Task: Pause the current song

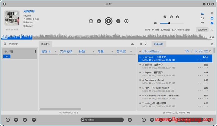Action: pyautogui.click(x=118, y=21)
